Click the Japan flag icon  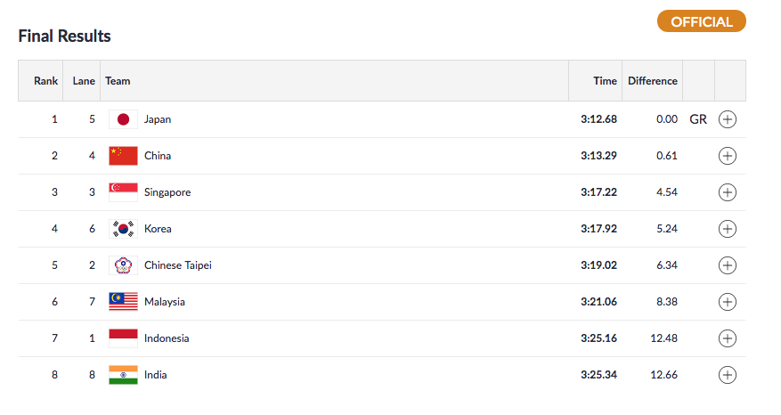(123, 119)
